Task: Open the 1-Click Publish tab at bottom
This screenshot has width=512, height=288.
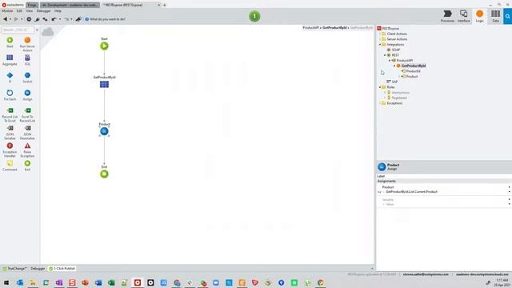Action: tap(62, 269)
